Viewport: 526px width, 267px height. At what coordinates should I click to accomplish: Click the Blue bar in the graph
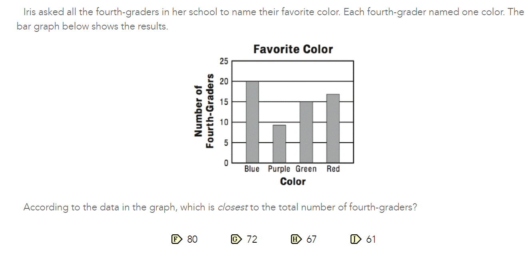point(252,122)
